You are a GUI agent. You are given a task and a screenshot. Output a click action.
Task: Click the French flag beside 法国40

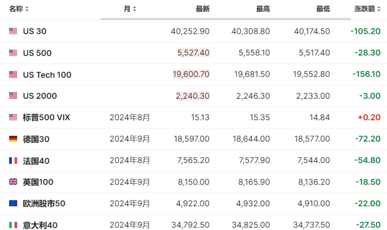[x=13, y=160]
